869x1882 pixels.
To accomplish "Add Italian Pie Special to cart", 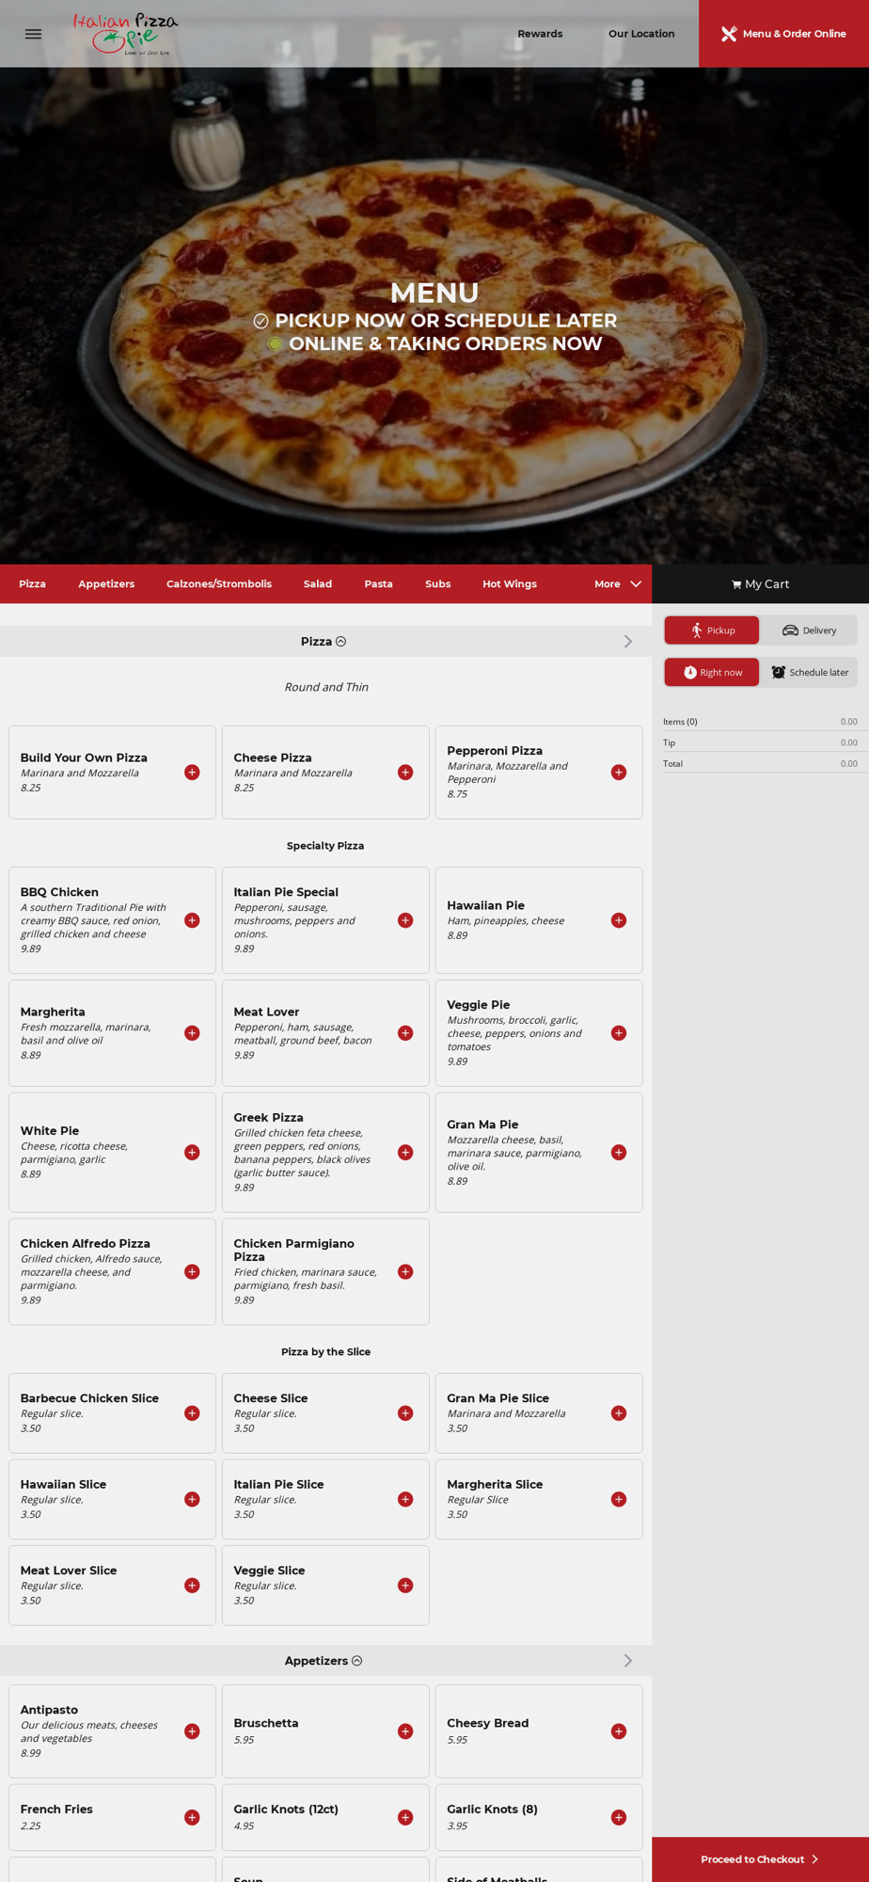I will coord(405,920).
